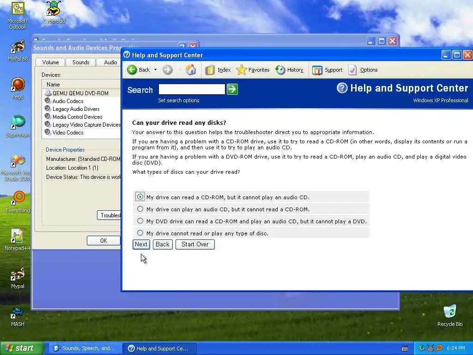Open MASH desktop icon
Screen dimensions: 473x355
pyautogui.click(x=18, y=316)
